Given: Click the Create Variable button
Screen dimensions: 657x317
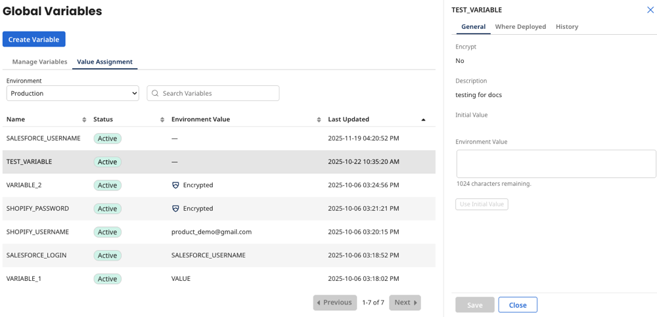Looking at the screenshot, I should pos(34,39).
